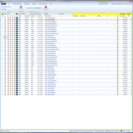Click the green chart icon in the first market row
Viewport: 133px width, 133px height.
point(5,18)
